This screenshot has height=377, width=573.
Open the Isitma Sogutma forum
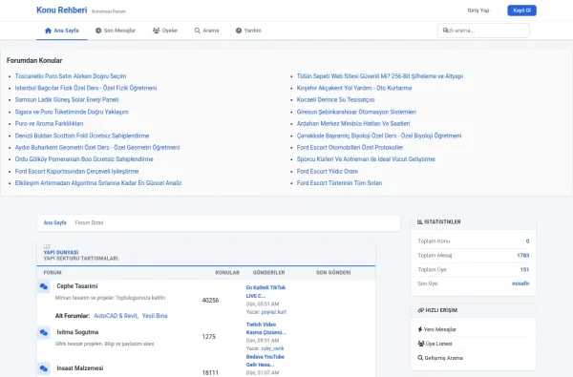tap(77, 332)
